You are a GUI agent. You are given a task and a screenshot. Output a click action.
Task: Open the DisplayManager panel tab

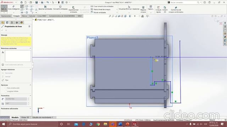(x=22, y=23)
